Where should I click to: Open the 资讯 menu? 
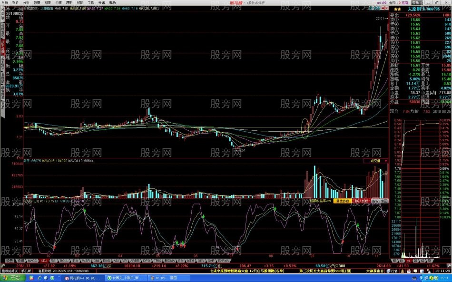tap(101, 2)
